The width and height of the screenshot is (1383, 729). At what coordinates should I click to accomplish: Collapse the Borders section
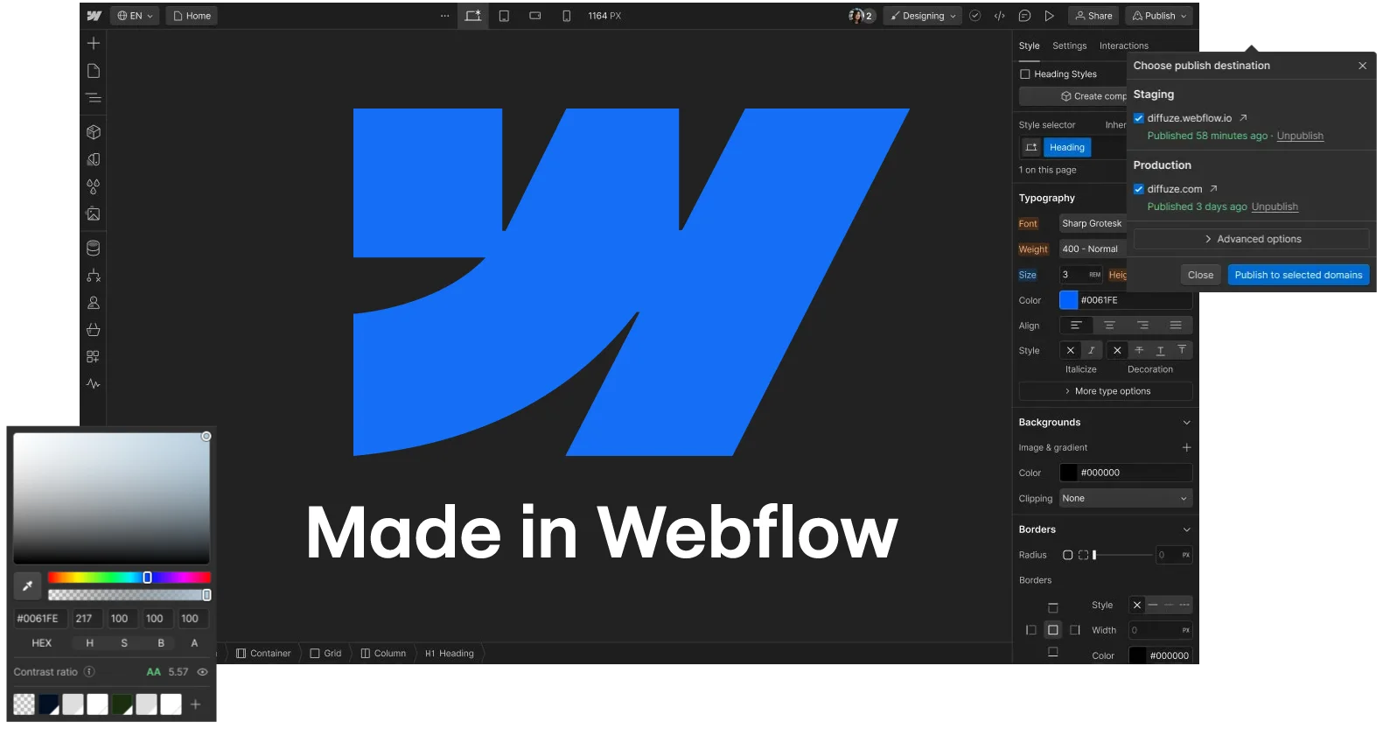1186,529
